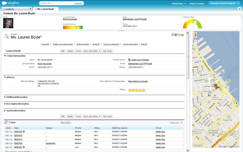243x152 pixels.
Task: Click the Social Influence color bar
Action: 73,27
